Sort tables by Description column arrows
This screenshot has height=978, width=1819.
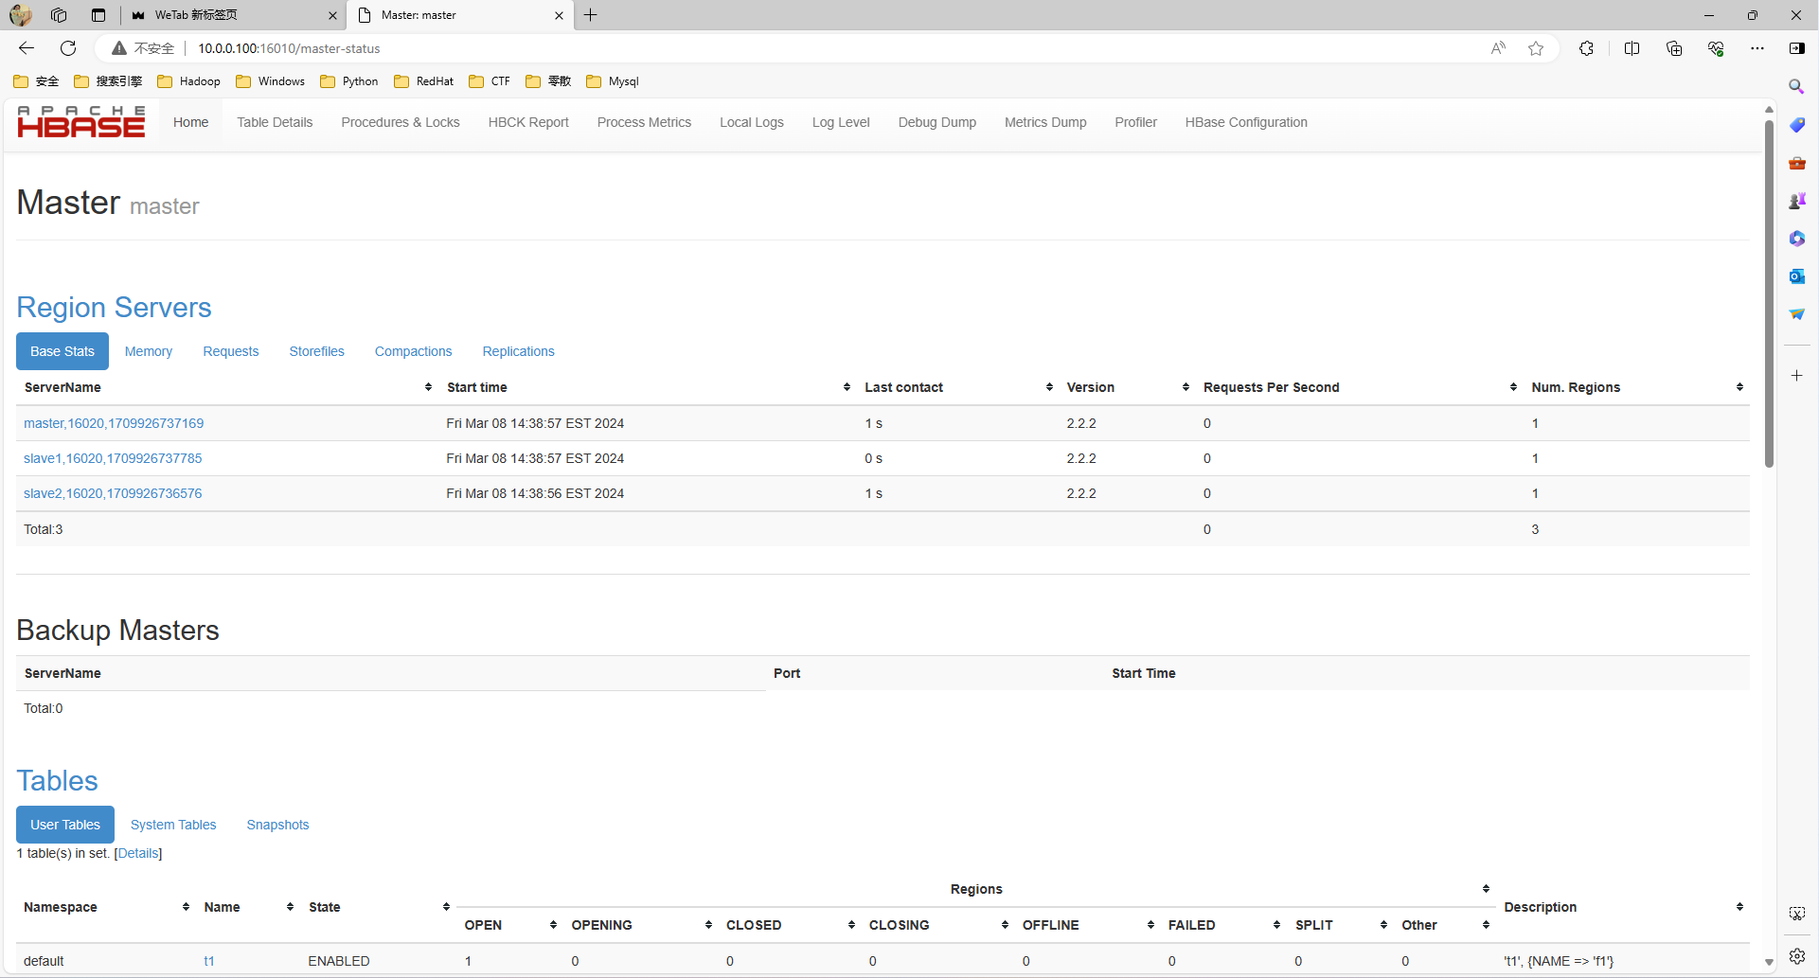point(1739,907)
